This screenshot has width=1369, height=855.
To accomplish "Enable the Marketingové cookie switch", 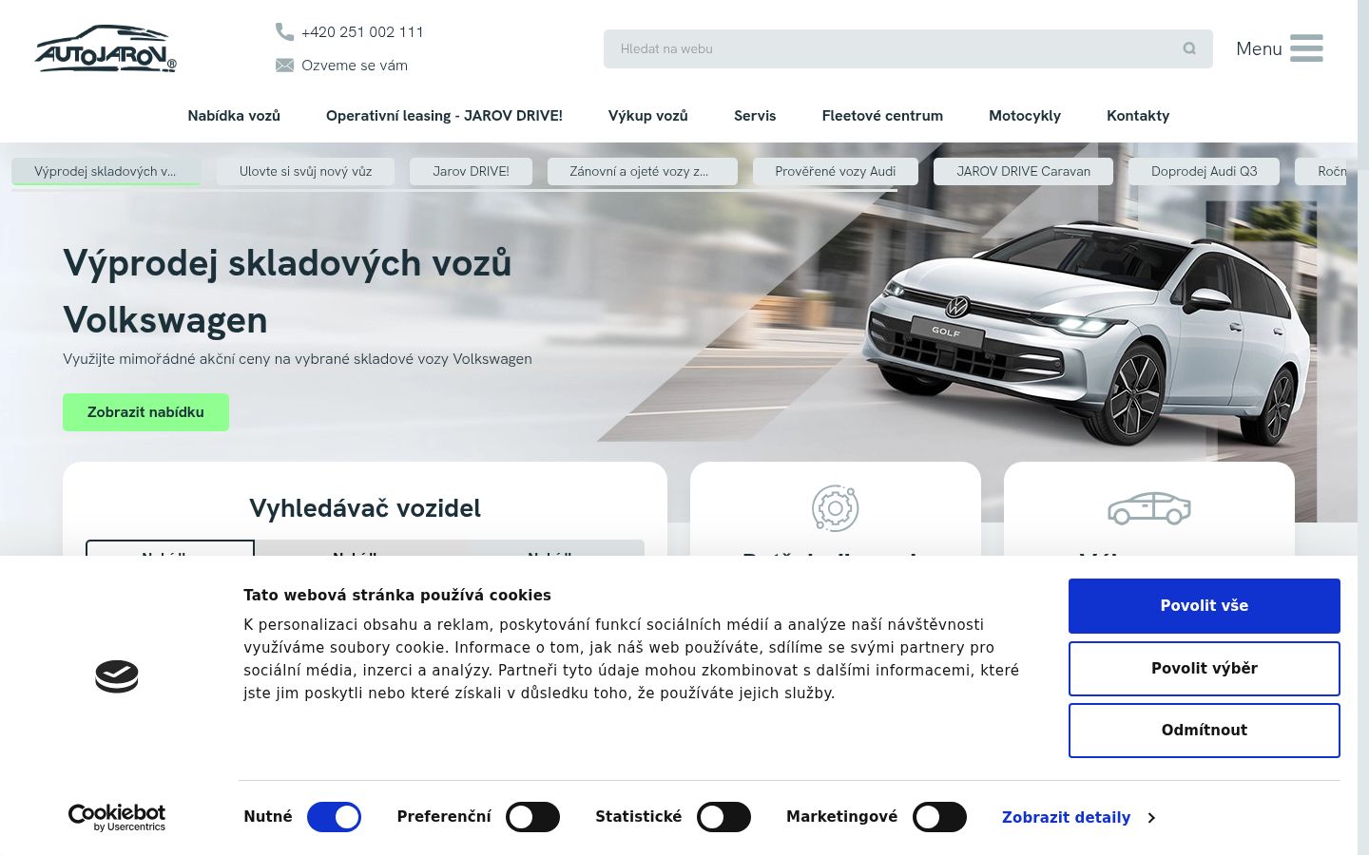I will 939,817.
